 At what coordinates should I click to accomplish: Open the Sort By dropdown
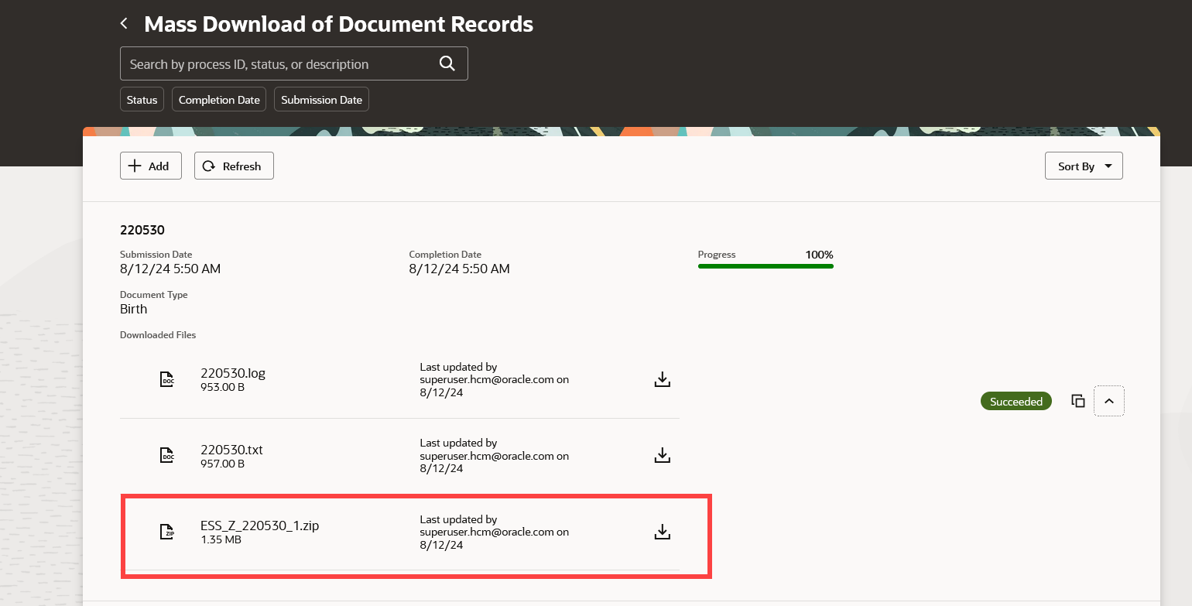(x=1084, y=166)
